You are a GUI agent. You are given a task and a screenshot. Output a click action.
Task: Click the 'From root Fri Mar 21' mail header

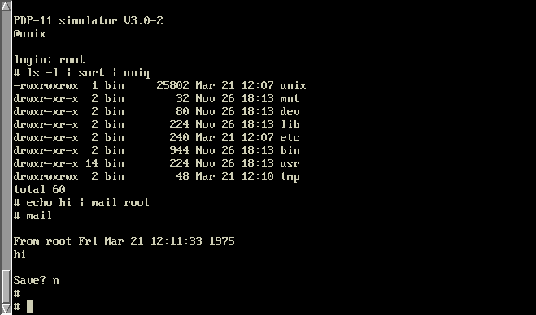click(x=124, y=242)
